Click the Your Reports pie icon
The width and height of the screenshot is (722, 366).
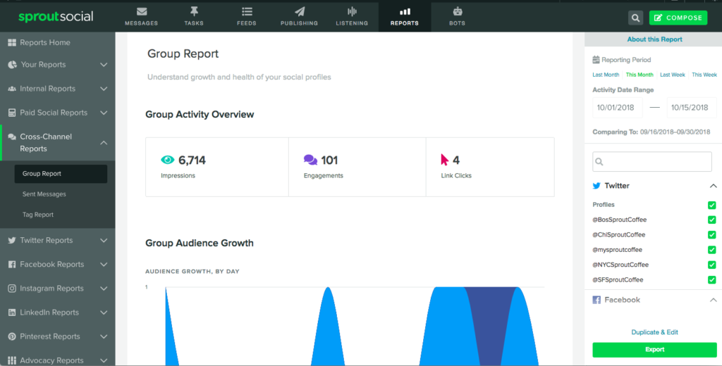click(13, 65)
